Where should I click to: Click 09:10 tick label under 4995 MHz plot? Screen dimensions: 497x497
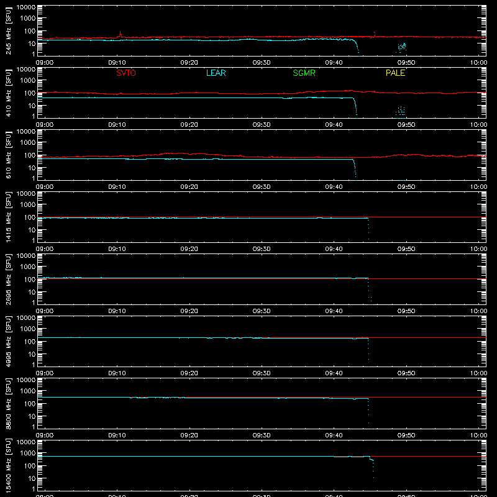117,373
